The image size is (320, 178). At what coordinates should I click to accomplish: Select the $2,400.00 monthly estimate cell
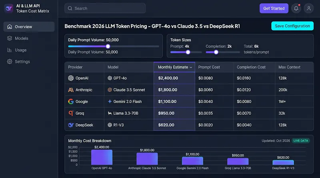coord(174,78)
